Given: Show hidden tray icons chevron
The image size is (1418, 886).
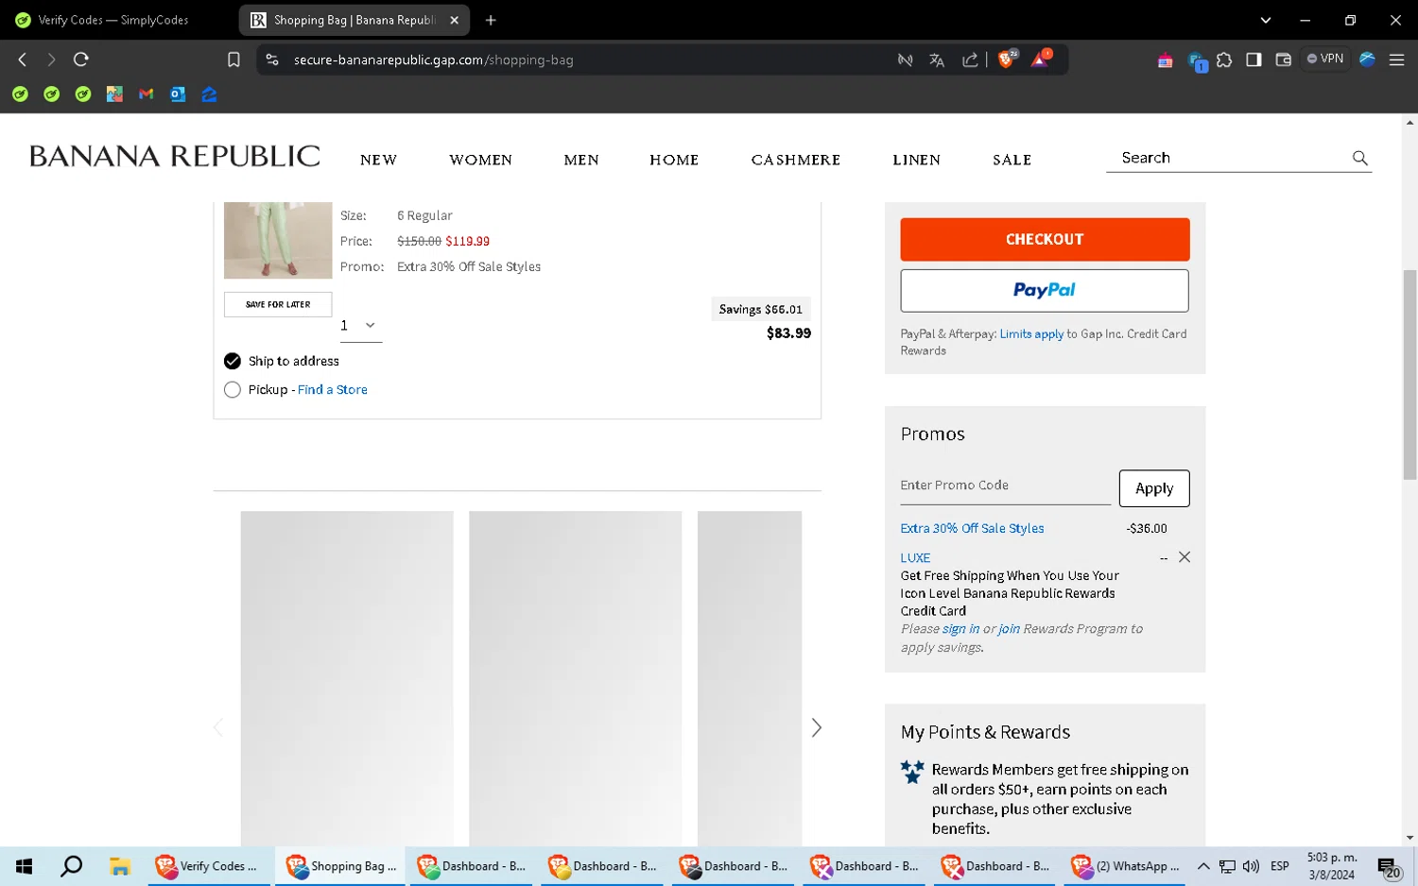Looking at the screenshot, I should 1202,866.
